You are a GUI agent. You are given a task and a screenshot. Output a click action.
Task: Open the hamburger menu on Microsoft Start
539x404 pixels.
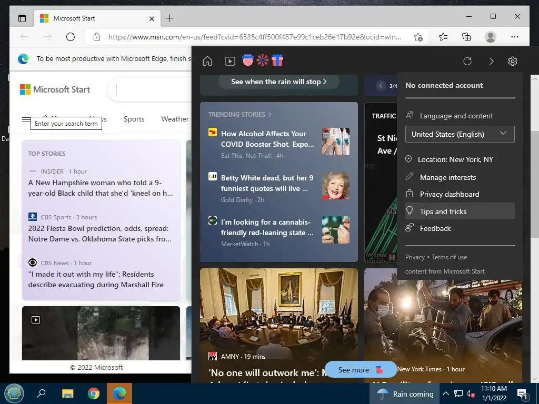click(x=26, y=119)
